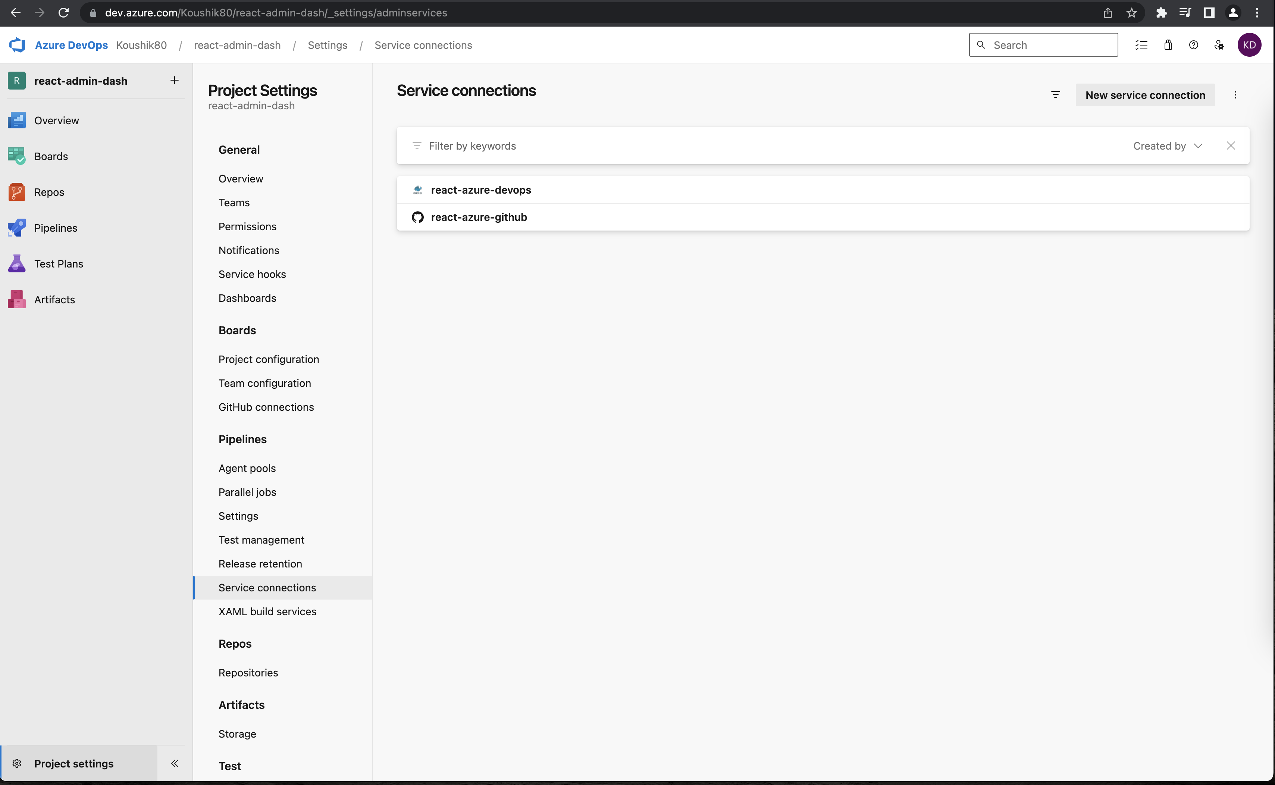Open Agent pools under Pipelines

247,468
